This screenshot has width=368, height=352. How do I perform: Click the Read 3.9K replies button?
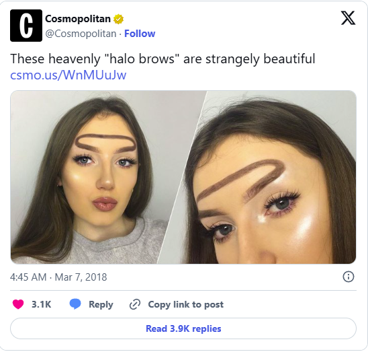pyautogui.click(x=183, y=328)
